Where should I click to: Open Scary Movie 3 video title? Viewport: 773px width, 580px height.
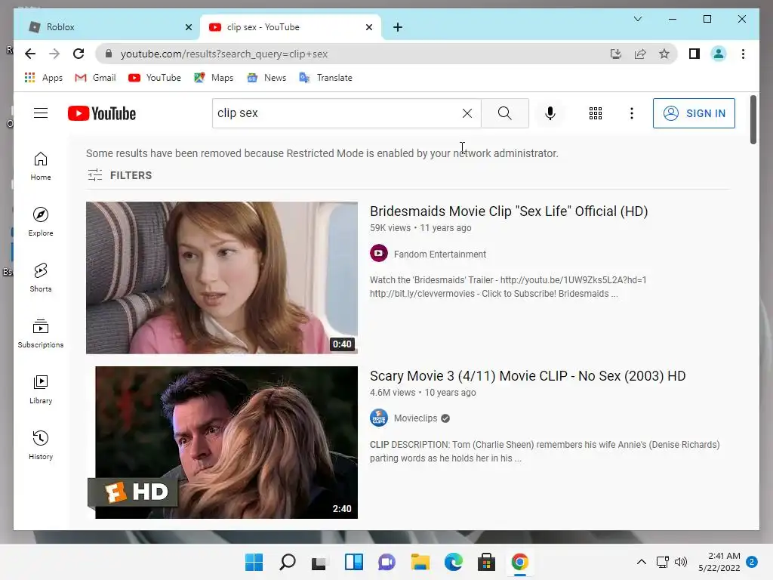pos(528,376)
